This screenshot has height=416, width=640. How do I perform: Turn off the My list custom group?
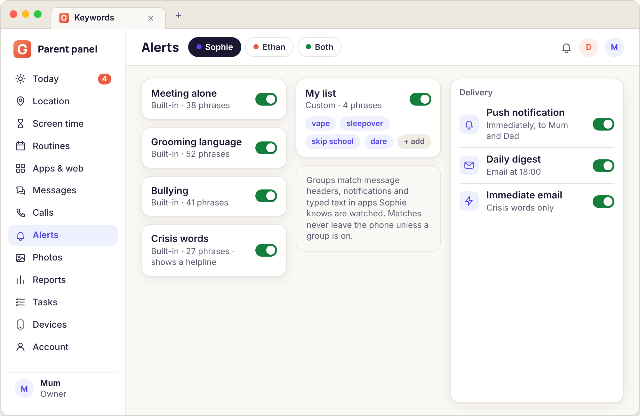click(420, 99)
